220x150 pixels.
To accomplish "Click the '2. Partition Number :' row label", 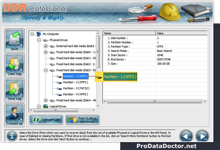I will 120,42.
